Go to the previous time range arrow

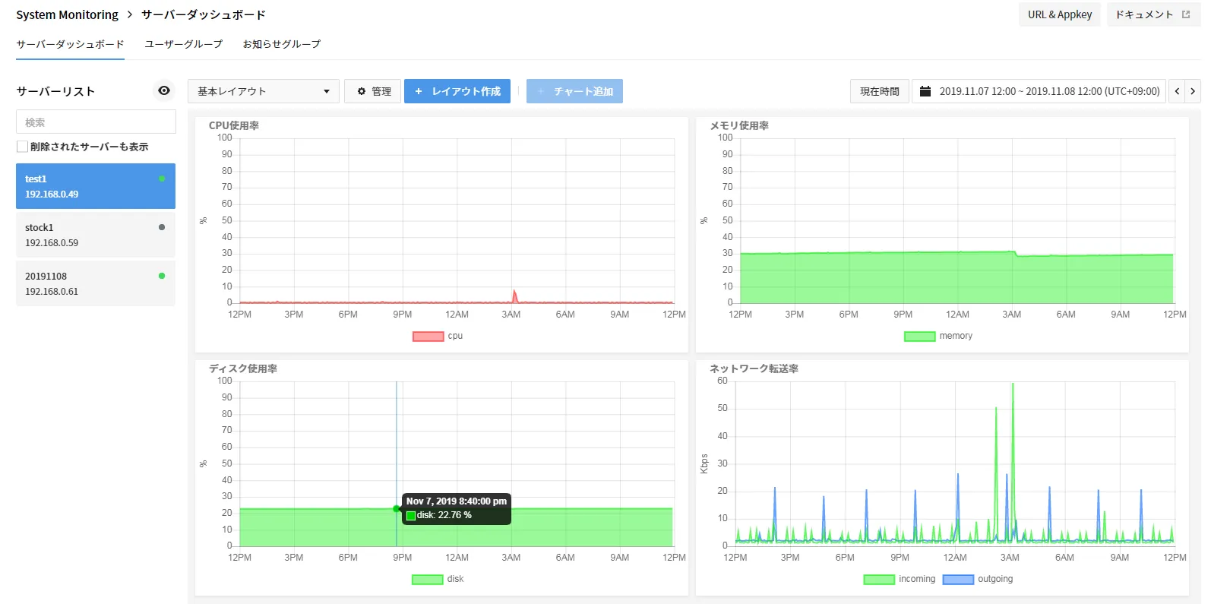click(x=1177, y=91)
